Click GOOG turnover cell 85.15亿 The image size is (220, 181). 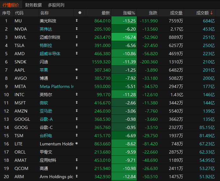pos(207,127)
